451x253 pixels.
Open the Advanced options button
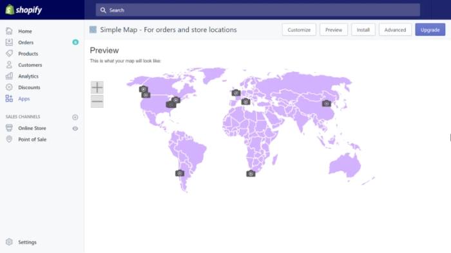[x=395, y=30]
